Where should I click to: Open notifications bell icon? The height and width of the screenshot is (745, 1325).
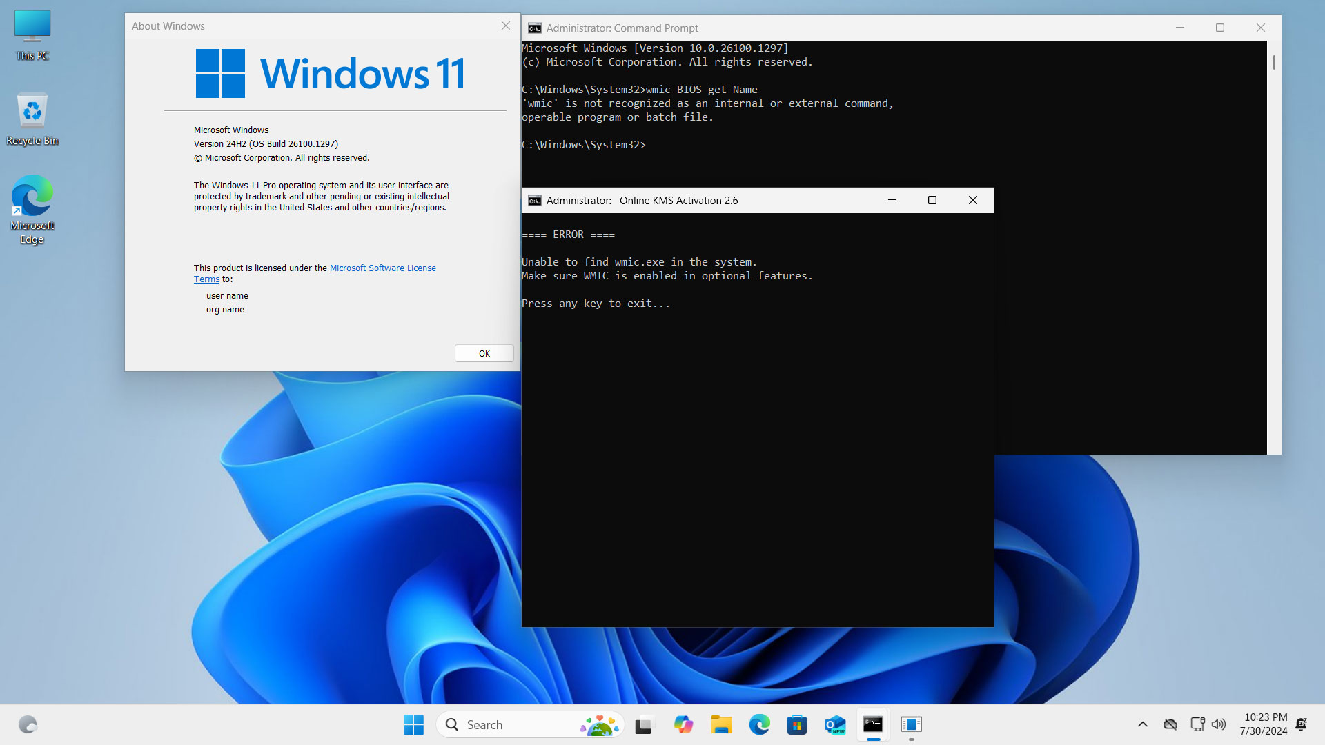coord(1302,724)
